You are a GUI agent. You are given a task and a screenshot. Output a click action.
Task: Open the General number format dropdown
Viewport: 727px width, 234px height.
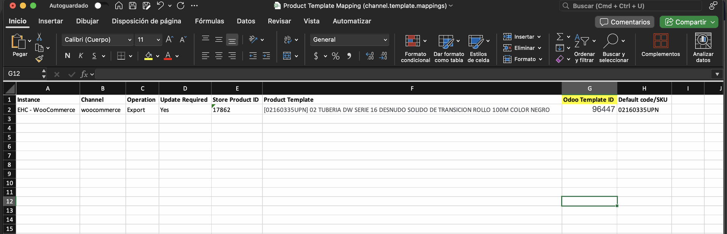(x=385, y=40)
